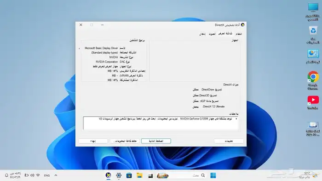Open the clock and date in taskbar
This screenshot has height=181, width=322.
[x=15, y=175]
